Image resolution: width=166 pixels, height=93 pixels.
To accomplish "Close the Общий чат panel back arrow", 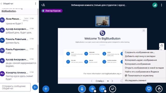I will pyautogui.click(x=1, y=4).
